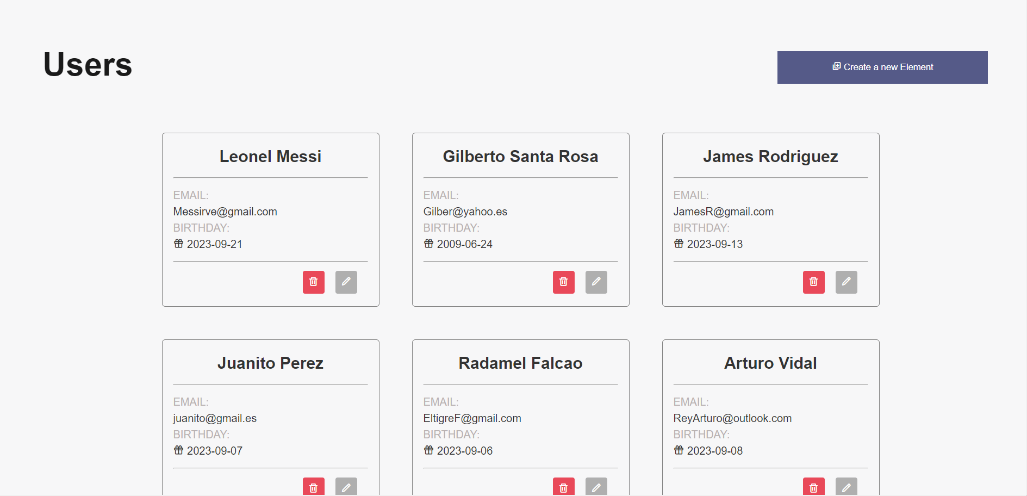Open edit for James Rodriguez
Viewport: 1027px width, 496px height.
846,282
